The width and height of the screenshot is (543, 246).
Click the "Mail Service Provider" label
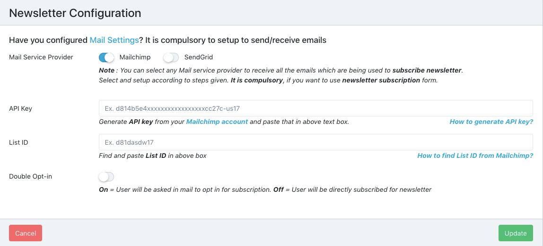[41, 57]
